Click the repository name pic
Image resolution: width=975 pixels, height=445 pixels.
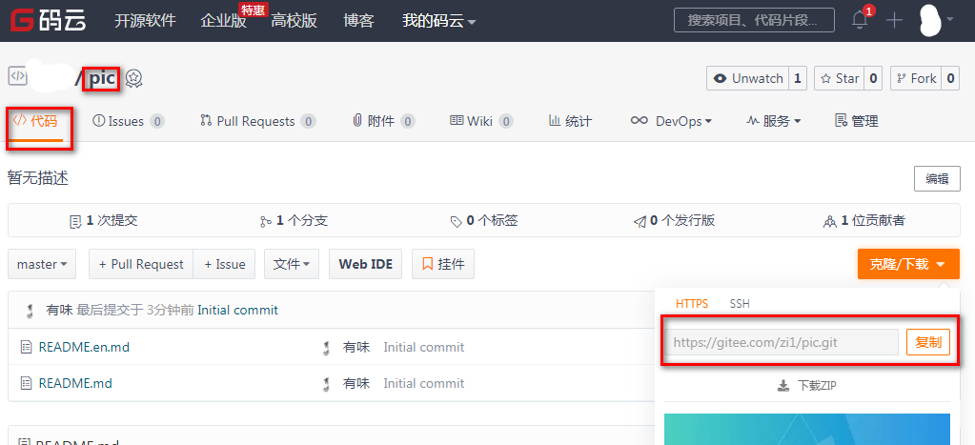pyautogui.click(x=101, y=78)
